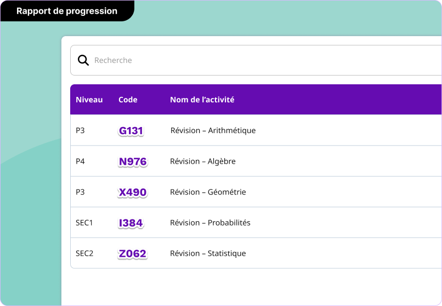Viewport: 442px width, 306px height.
Task: Click the Nom de l'activité header
Action: 202,100
